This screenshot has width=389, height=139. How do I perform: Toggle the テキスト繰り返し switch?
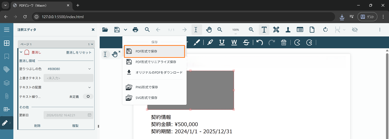88,96
